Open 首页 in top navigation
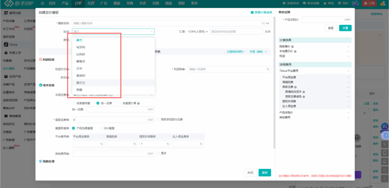Image resolution: width=389 pixels, height=188 pixels. (52, 3)
